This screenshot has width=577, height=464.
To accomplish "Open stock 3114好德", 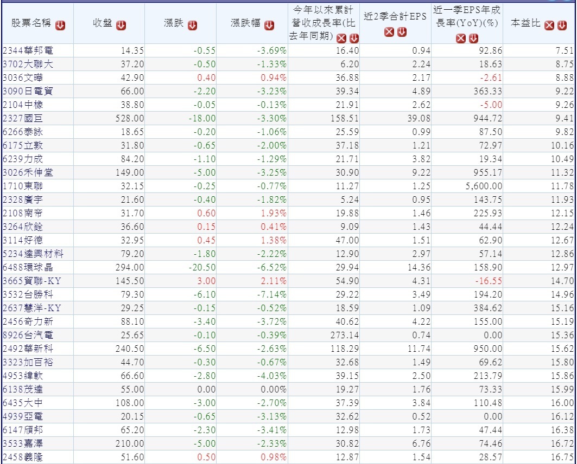I will 23,240.
